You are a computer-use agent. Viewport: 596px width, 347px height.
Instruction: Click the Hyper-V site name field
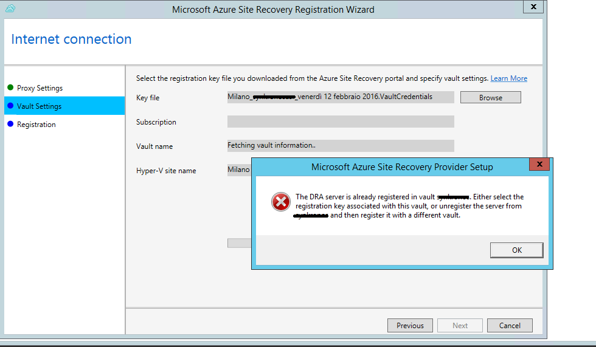pos(239,170)
